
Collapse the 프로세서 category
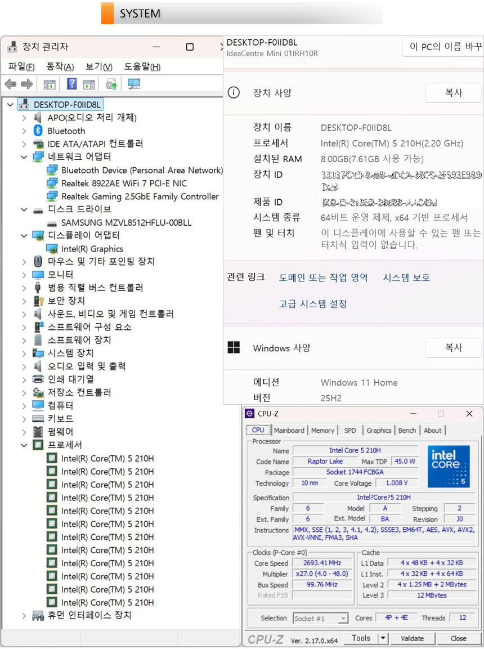tap(24, 445)
